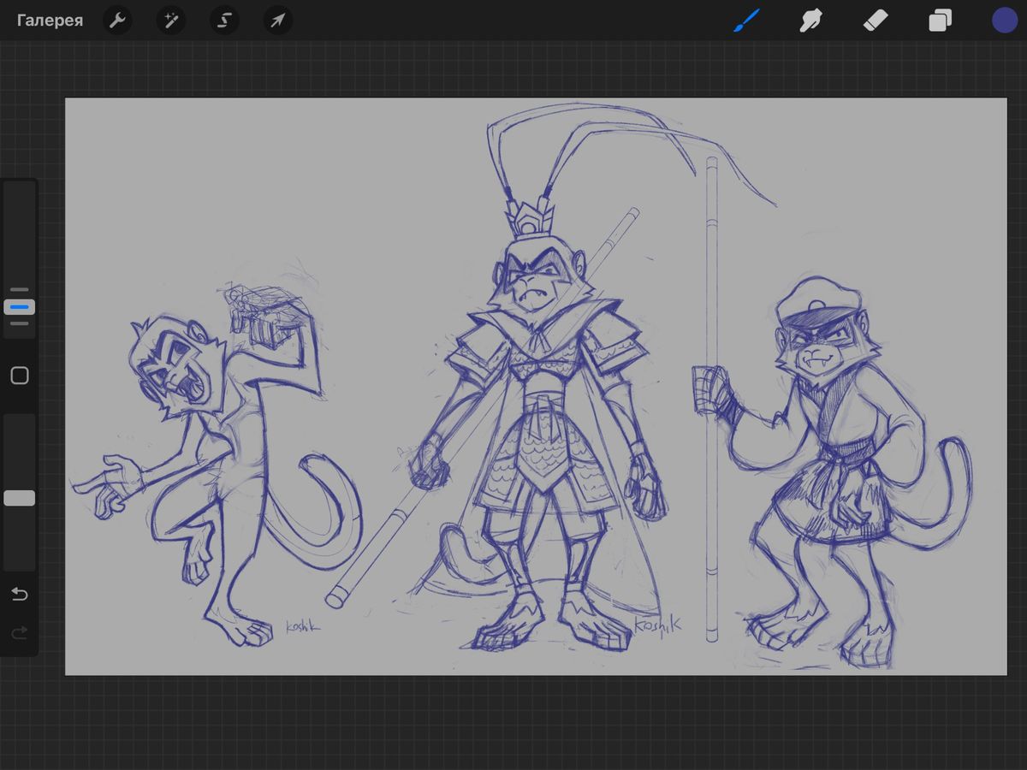Open the Actions wrench menu
Viewport: 1027px width, 770px height.
pos(117,21)
